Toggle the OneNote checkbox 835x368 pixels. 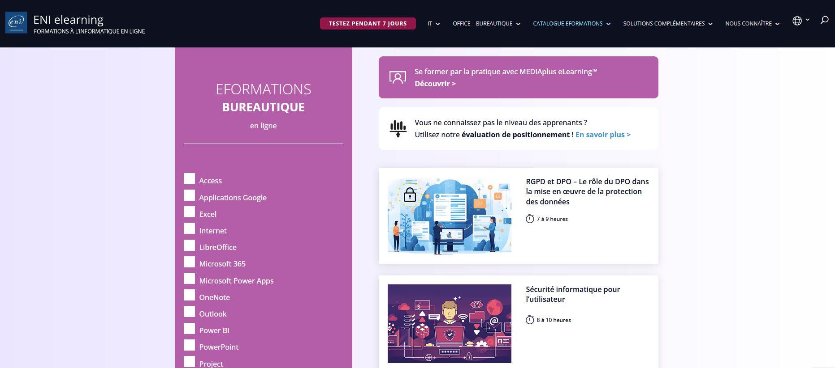[x=190, y=295]
